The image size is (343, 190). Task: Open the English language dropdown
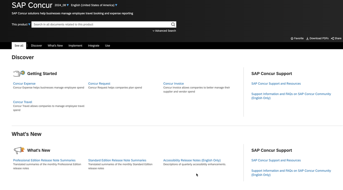pos(94,5)
